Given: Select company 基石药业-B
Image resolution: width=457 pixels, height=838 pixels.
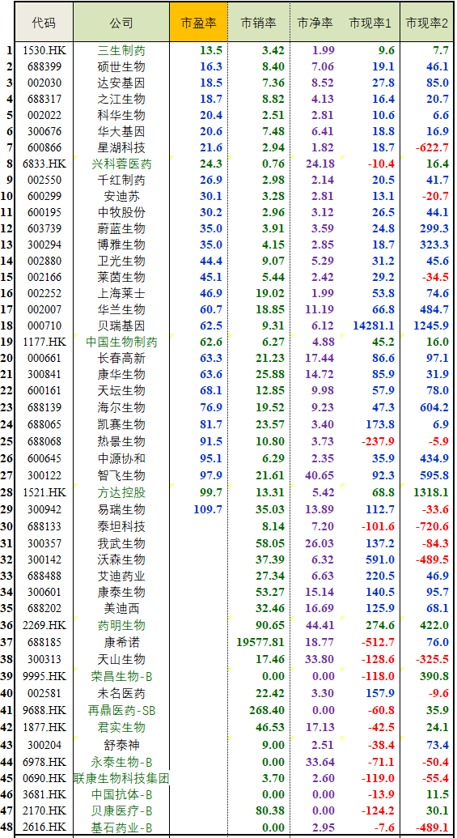Looking at the screenshot, I should [121, 827].
